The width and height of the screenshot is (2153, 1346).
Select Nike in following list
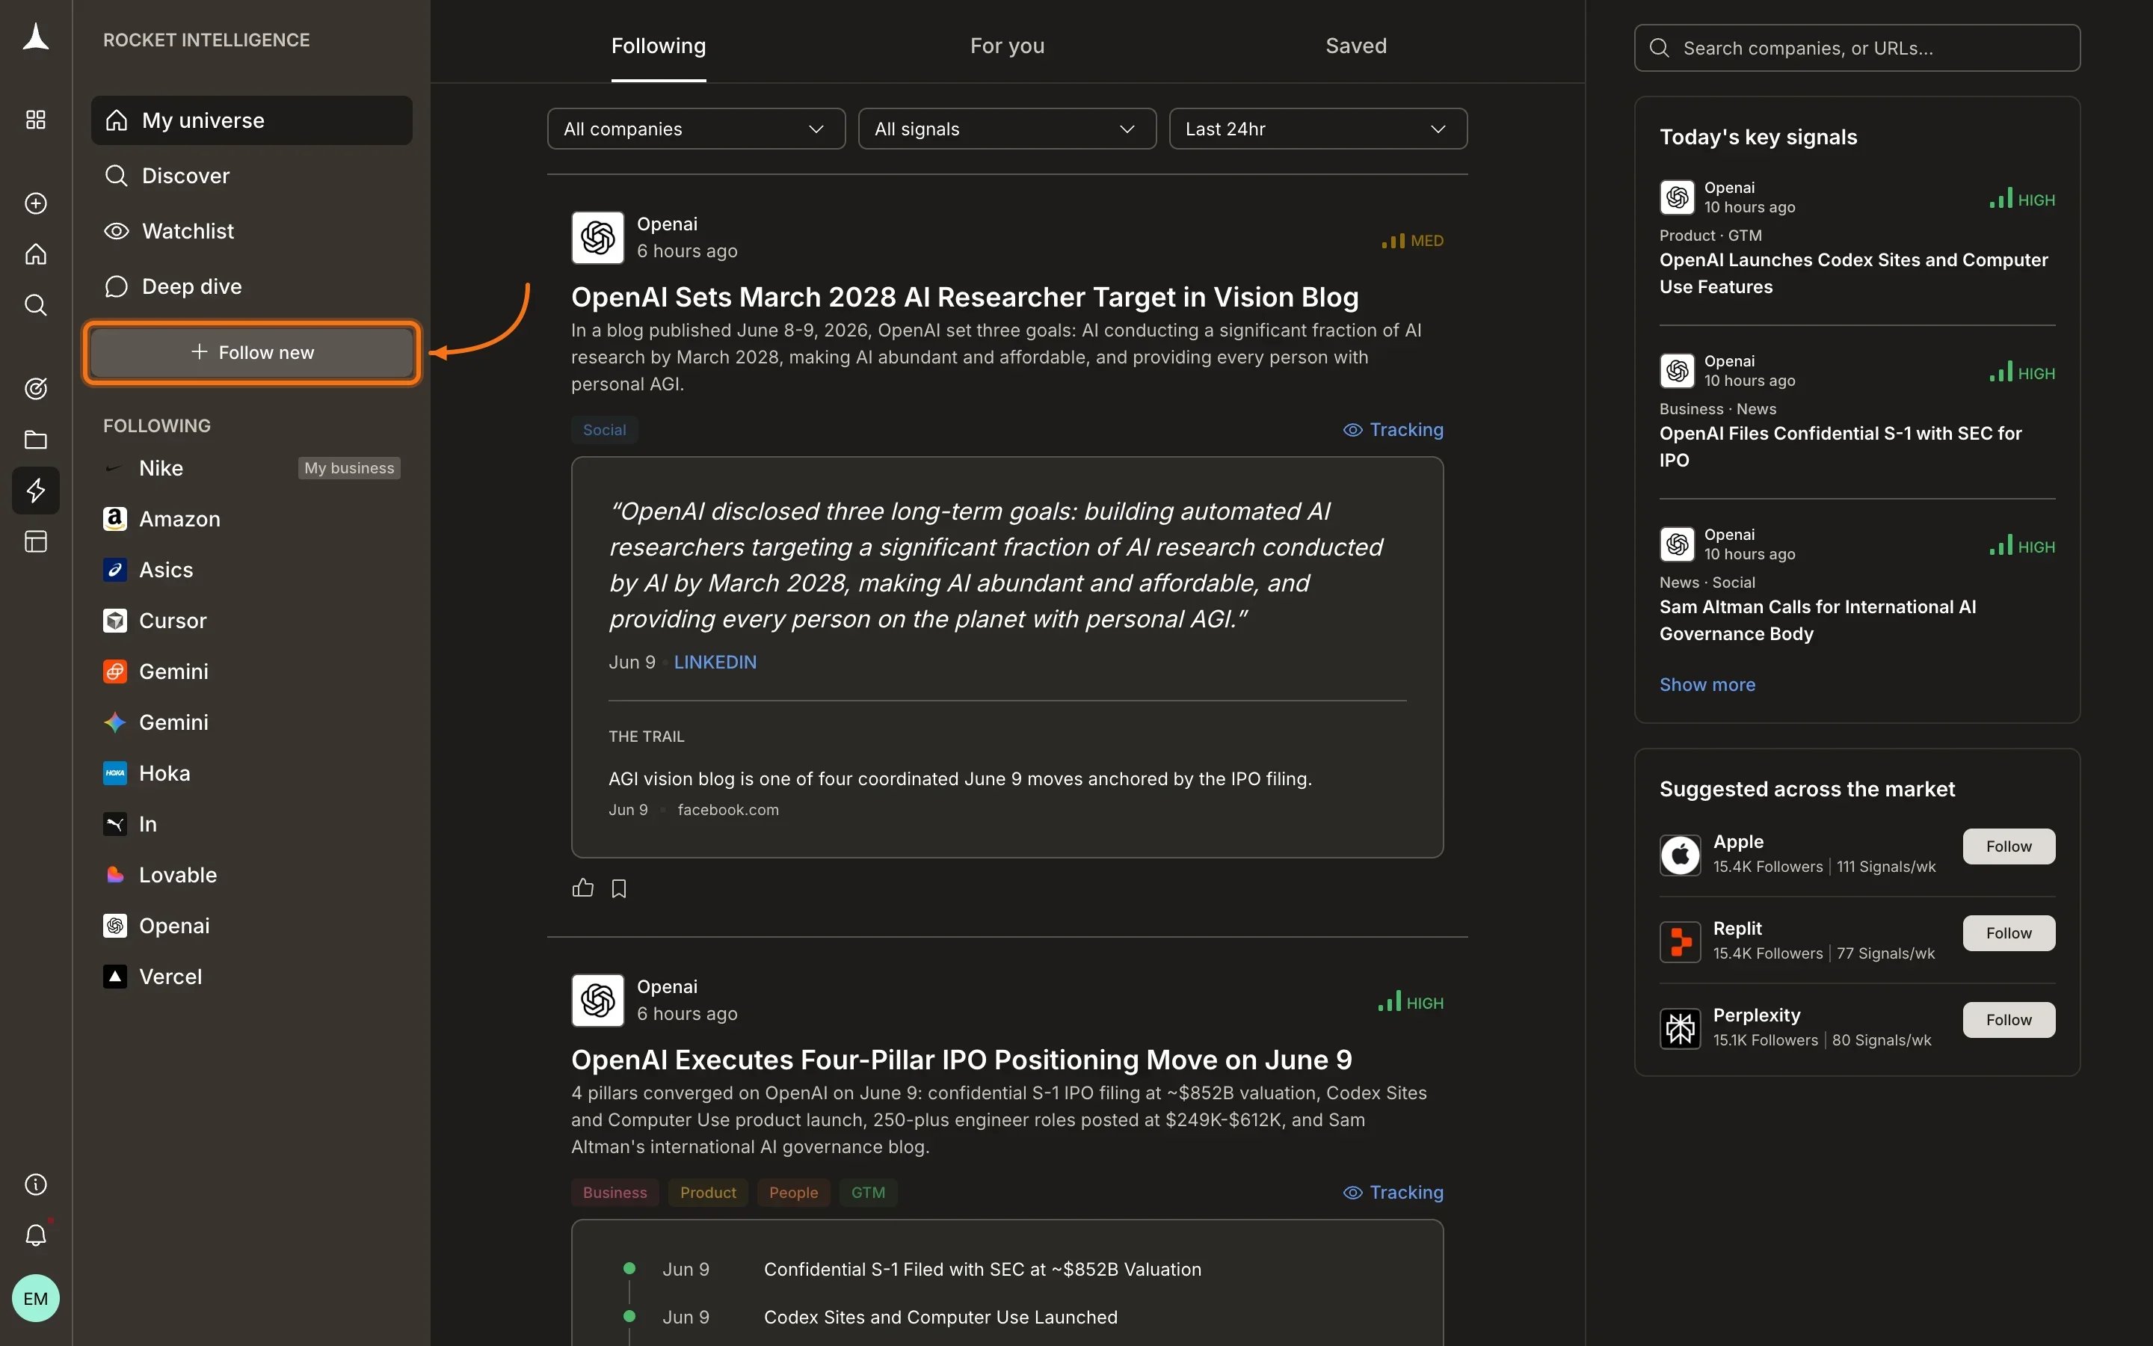[252, 468]
